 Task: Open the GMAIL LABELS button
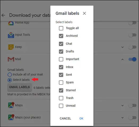coord(20,87)
